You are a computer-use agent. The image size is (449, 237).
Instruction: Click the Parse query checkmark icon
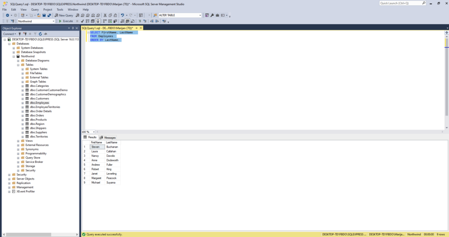click(x=82, y=21)
